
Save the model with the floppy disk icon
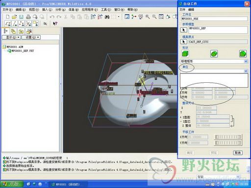21,17
